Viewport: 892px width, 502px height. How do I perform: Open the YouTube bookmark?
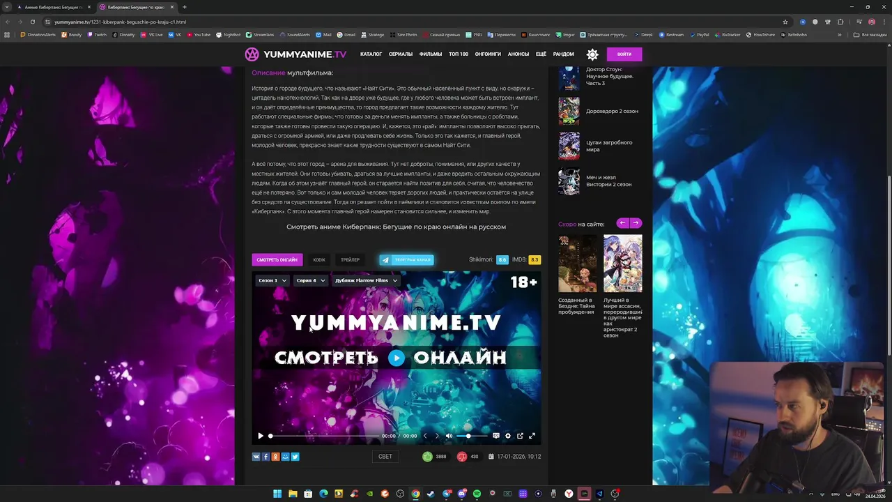[199, 34]
